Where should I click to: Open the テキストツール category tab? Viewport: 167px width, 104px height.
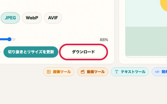(x=130, y=72)
